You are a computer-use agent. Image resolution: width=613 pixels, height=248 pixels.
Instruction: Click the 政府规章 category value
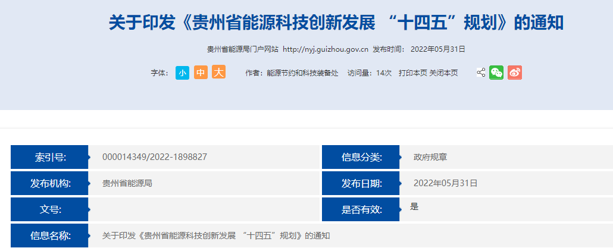430,157
